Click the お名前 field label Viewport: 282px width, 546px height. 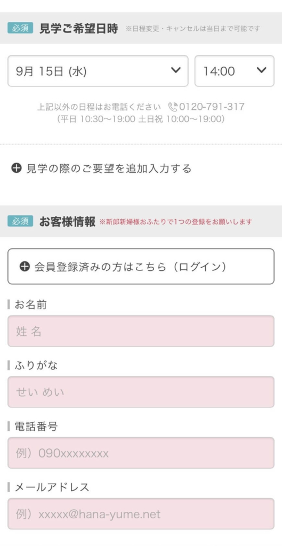pos(30,304)
